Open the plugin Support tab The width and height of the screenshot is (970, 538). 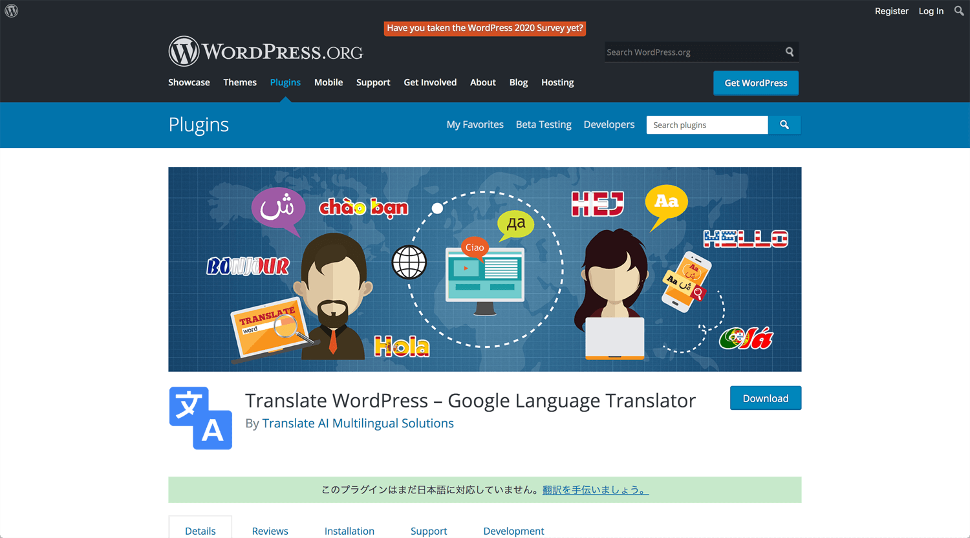click(429, 530)
